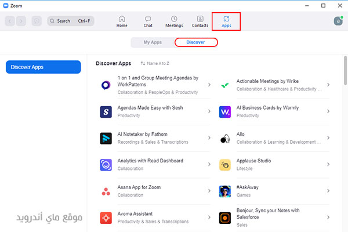Open AI Notetaker by Fathom title

pos(142,135)
